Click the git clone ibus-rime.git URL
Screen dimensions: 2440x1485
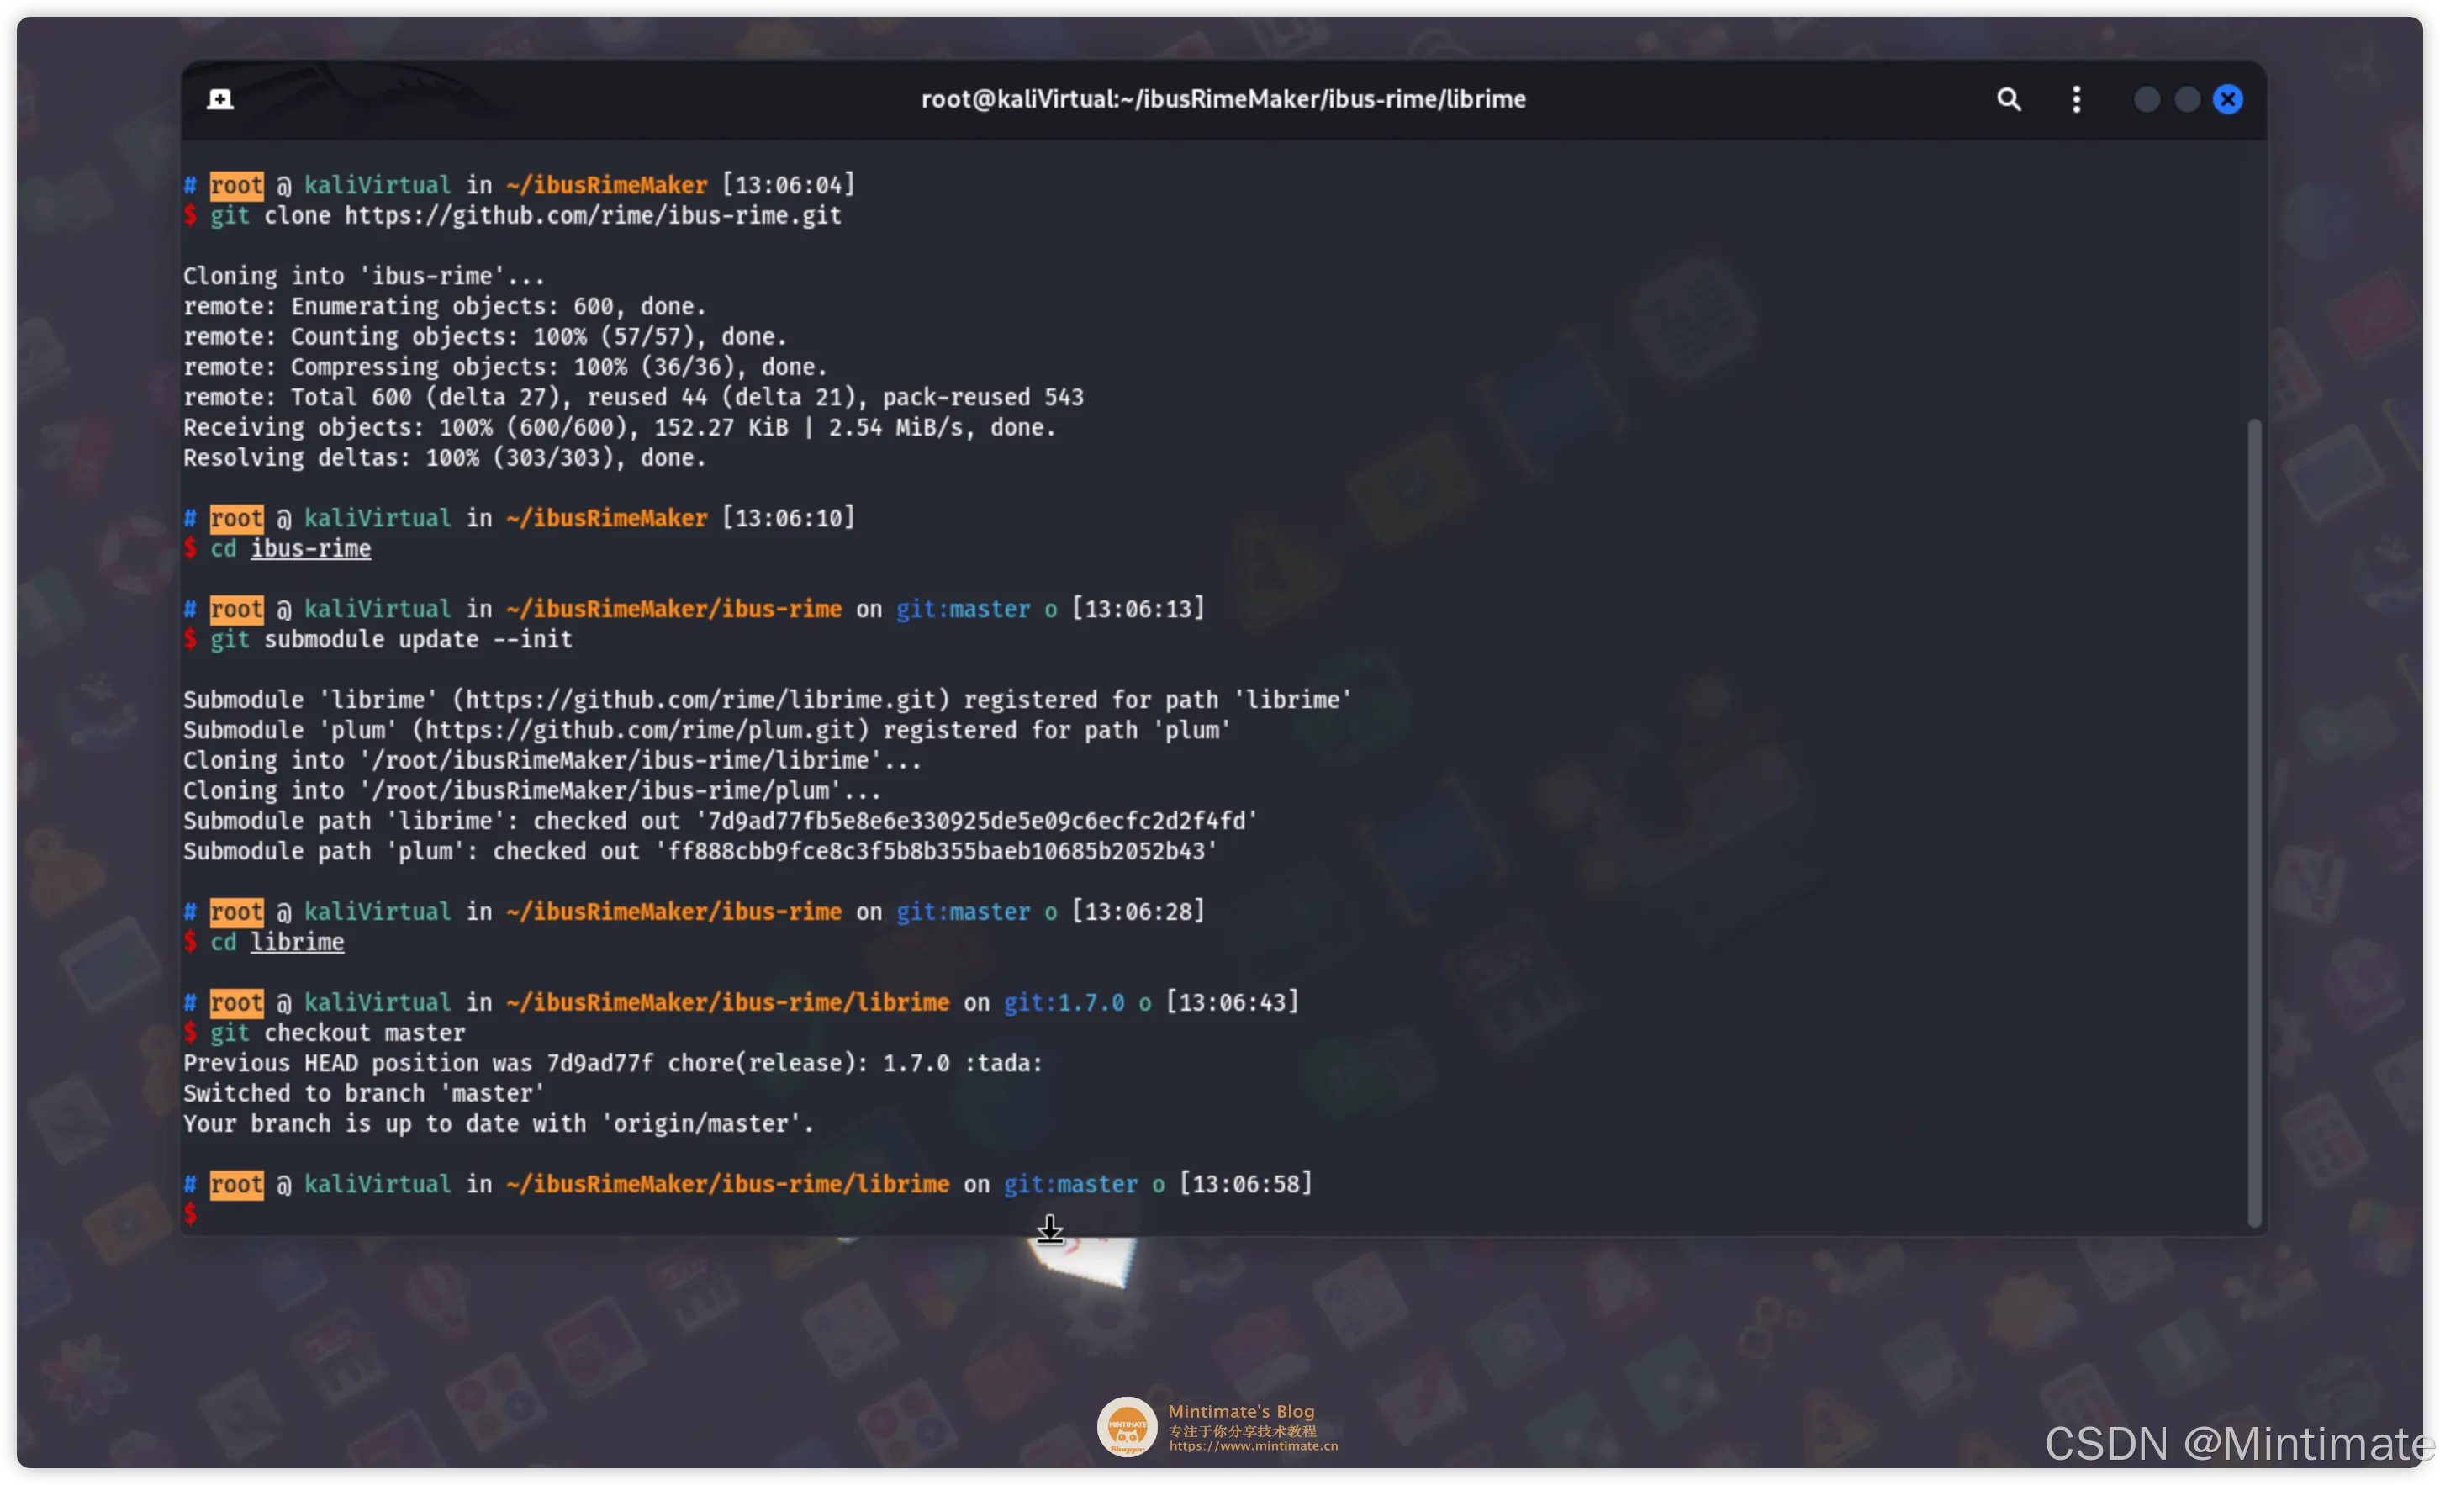(592, 216)
